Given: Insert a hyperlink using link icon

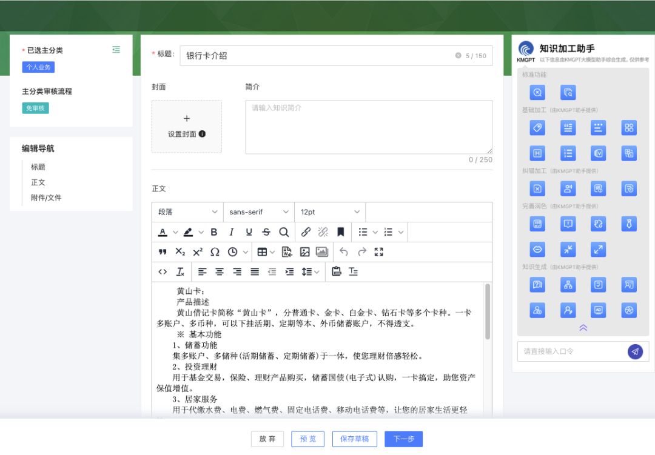Looking at the screenshot, I should click(306, 232).
